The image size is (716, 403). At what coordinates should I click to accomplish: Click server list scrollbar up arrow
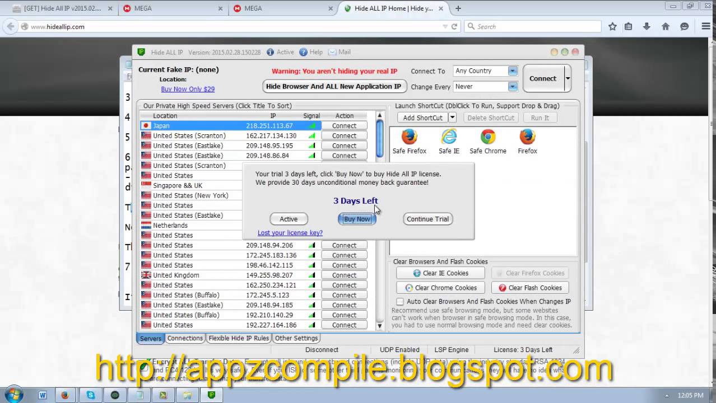(379, 116)
